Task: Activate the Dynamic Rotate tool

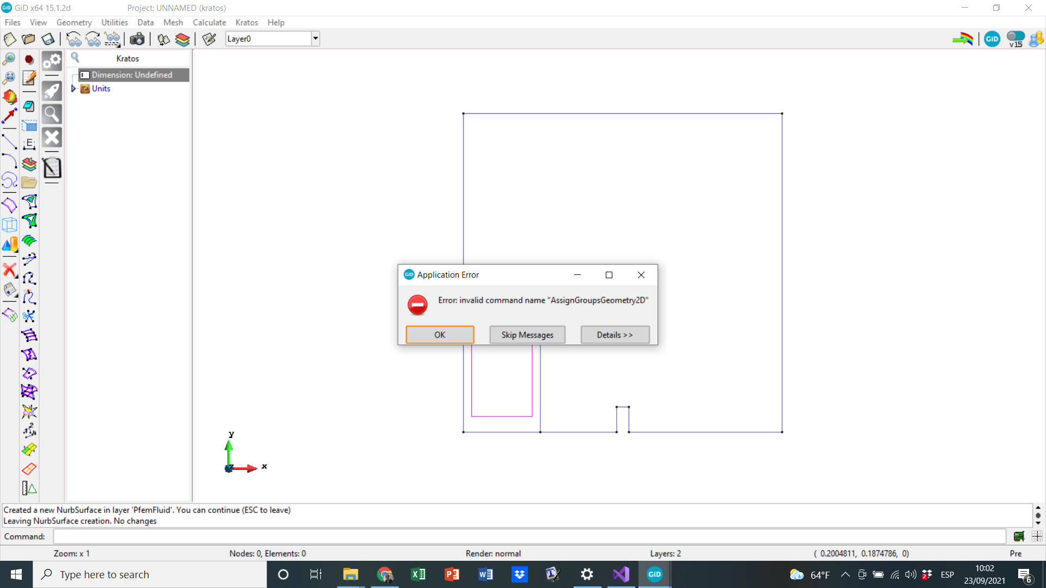Action: pyautogui.click(x=9, y=97)
